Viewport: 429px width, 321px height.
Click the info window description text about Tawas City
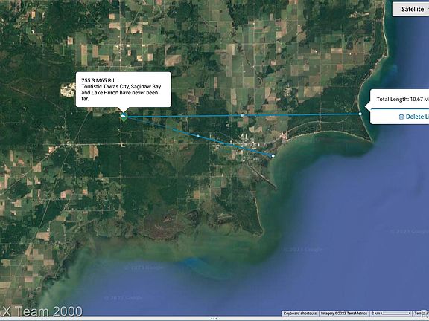121,93
